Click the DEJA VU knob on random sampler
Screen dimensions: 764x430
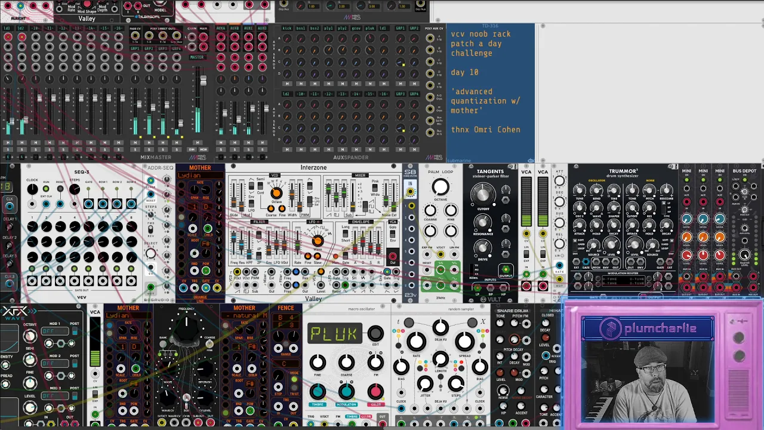click(x=440, y=327)
